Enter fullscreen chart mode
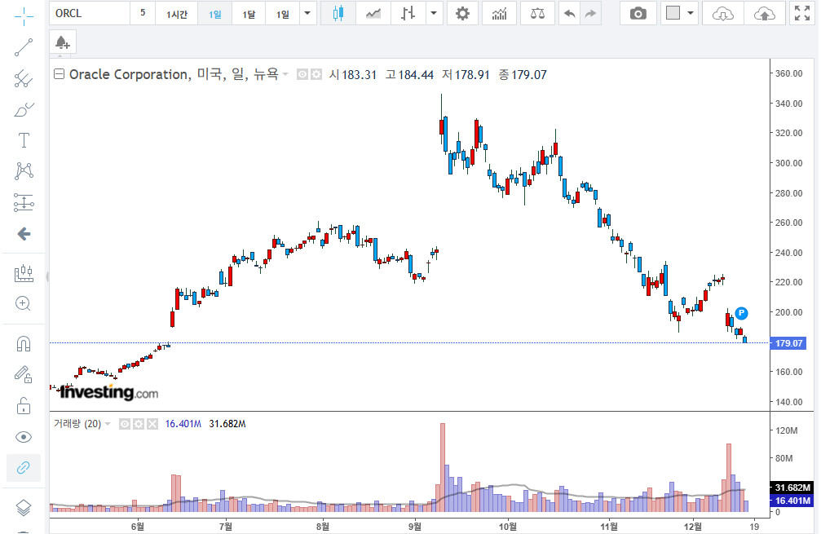Viewport: 821px width, 534px height. [802, 13]
